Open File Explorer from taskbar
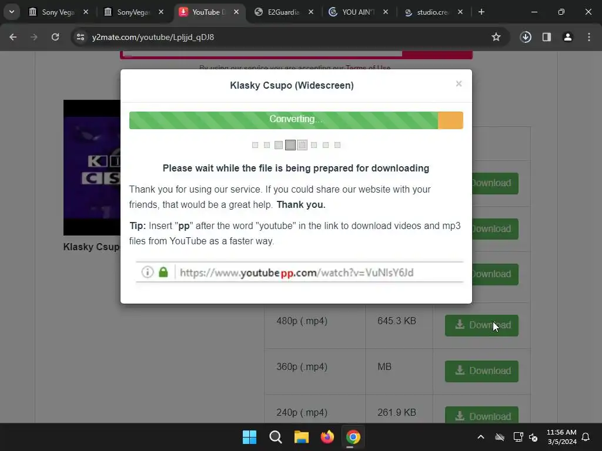The width and height of the screenshot is (602, 451). click(x=302, y=437)
